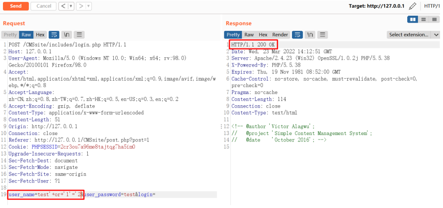Toggle word wrap in Request panel
443x208 pixels.
click(x=54, y=35)
